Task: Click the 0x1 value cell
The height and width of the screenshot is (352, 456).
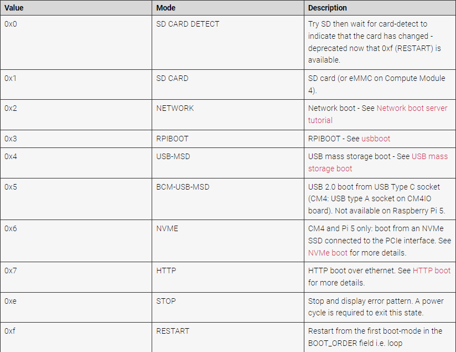Action: pos(76,84)
